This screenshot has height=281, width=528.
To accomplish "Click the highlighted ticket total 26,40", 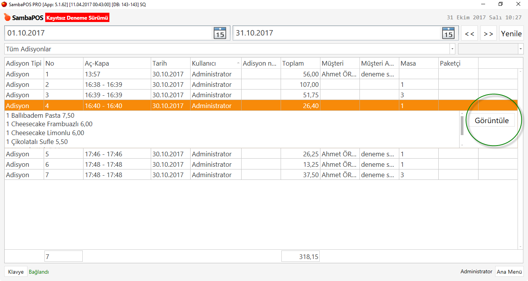I will point(311,106).
